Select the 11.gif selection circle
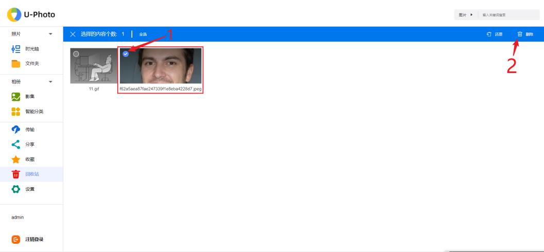544x252 pixels. point(76,53)
